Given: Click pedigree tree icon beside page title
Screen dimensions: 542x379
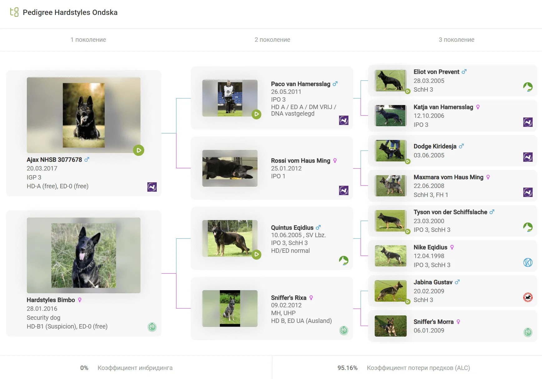Looking at the screenshot, I should coord(14,12).
